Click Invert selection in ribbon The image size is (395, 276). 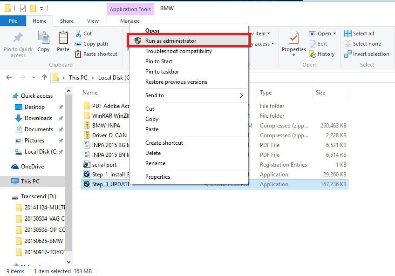click(367, 54)
